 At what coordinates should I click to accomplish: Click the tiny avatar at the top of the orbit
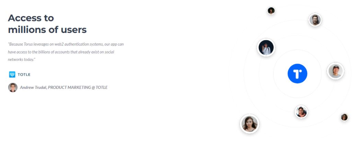point(271,11)
